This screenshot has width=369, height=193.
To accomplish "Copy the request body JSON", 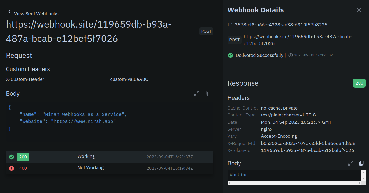I will point(209,93).
